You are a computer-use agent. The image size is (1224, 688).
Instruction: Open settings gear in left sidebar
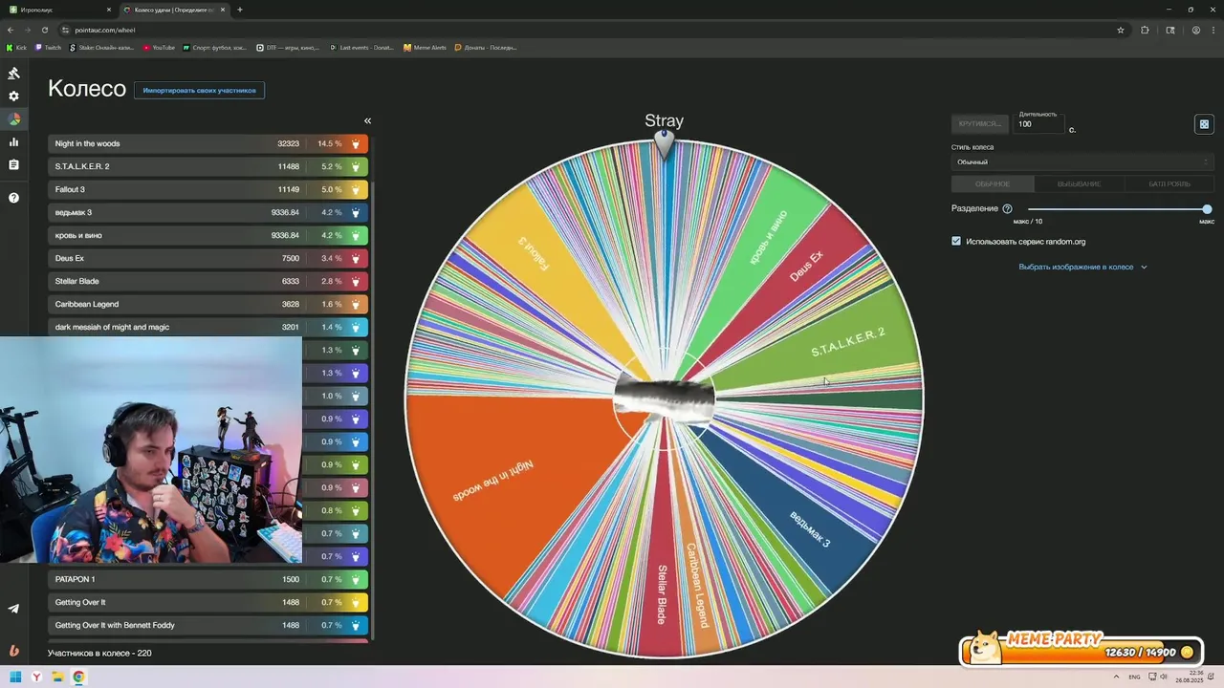point(13,97)
